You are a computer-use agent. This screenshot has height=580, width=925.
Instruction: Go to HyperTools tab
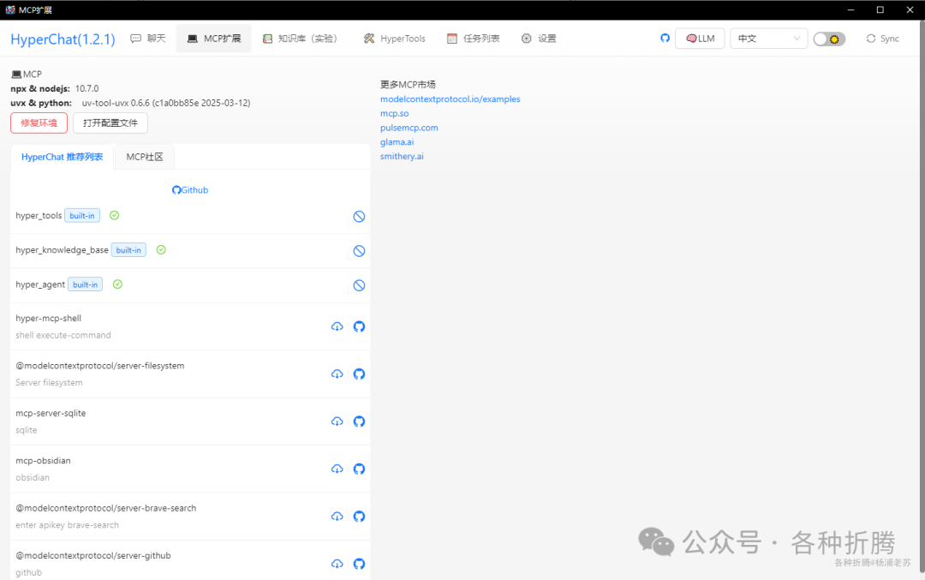pos(394,39)
